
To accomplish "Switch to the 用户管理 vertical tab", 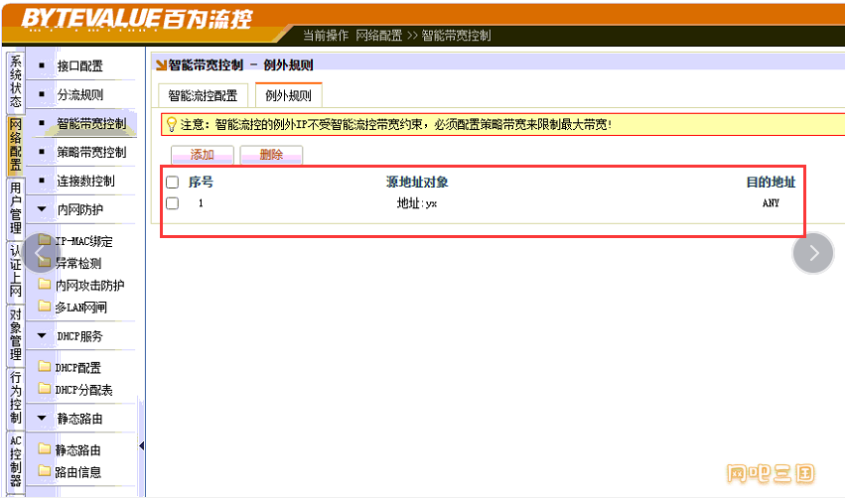I will (16, 207).
